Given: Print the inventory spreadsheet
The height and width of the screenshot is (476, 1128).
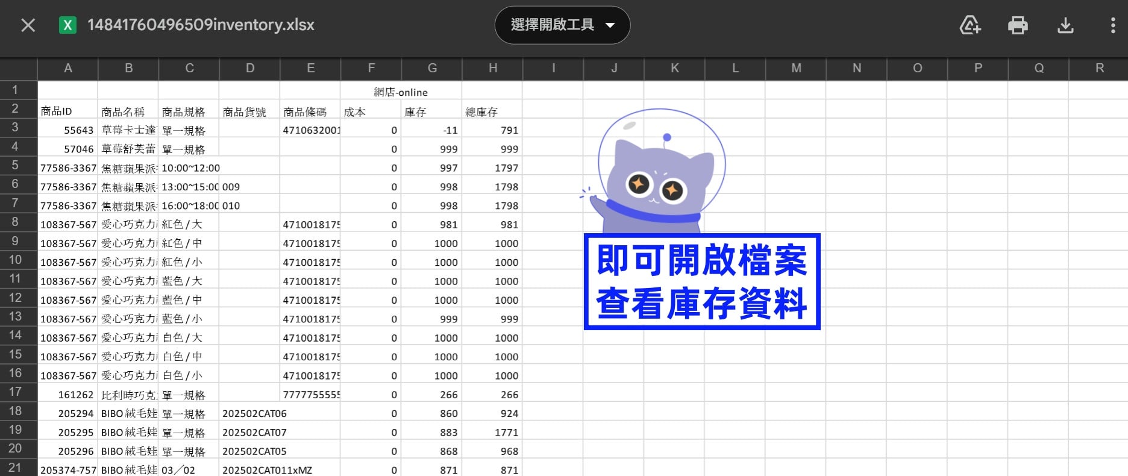Looking at the screenshot, I should [1018, 25].
